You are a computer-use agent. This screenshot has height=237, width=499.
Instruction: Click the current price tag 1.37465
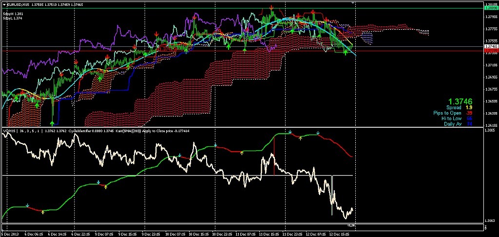pos(491,46)
